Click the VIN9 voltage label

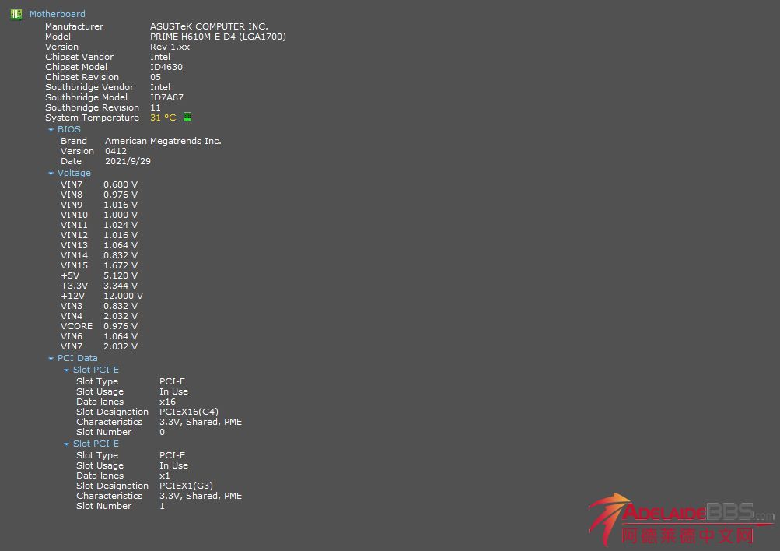click(x=72, y=205)
